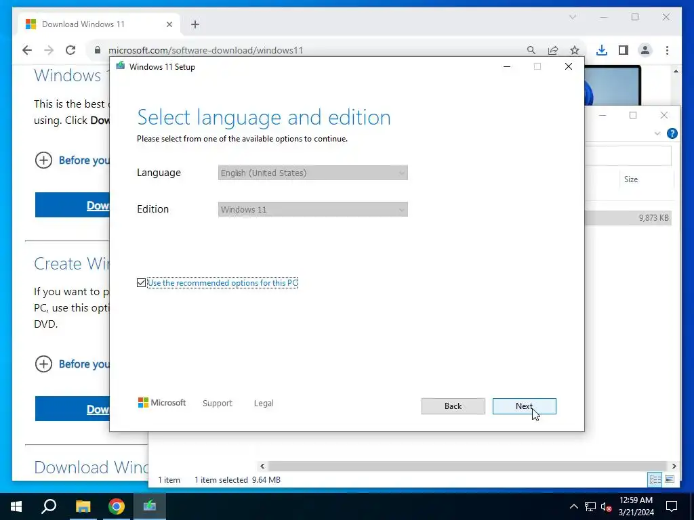694x520 pixels.
Task: Expand first Before you begin section
Action: click(x=72, y=160)
